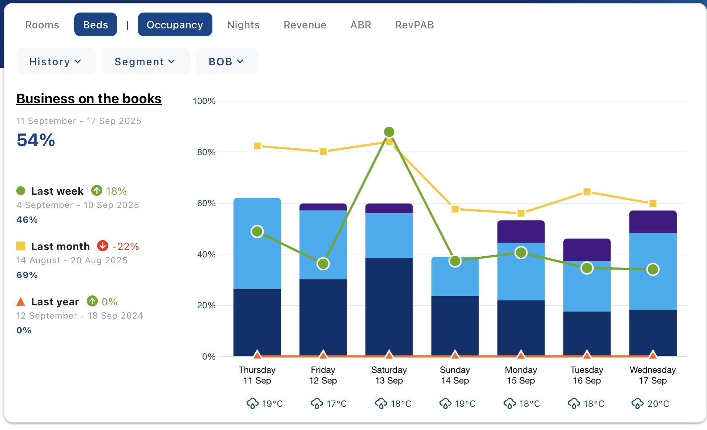Click the green Saturday 13 Sep peak data point
This screenshot has width=707, height=430.
point(389,132)
